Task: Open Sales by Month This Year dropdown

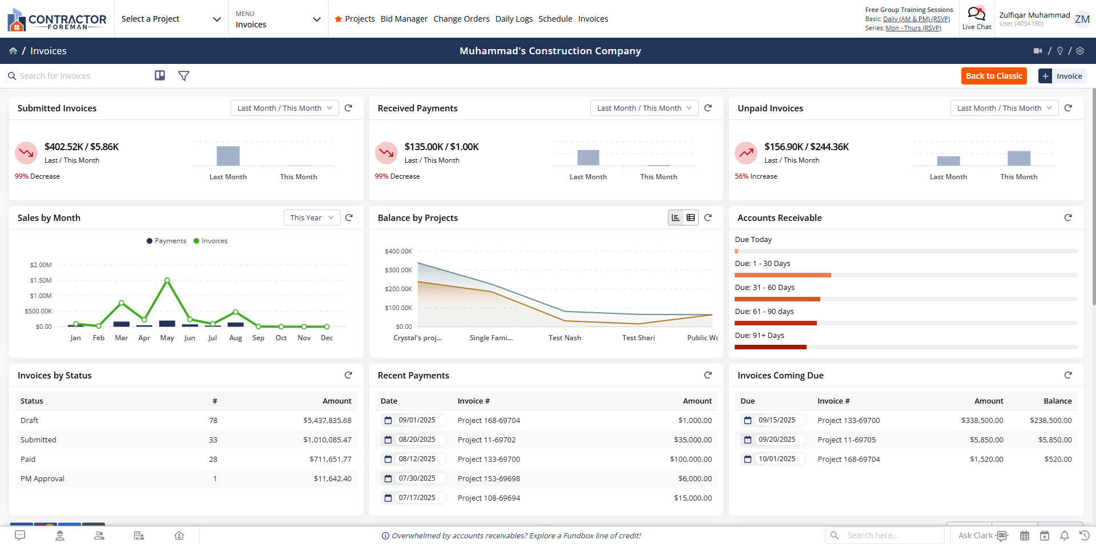Action: point(312,217)
